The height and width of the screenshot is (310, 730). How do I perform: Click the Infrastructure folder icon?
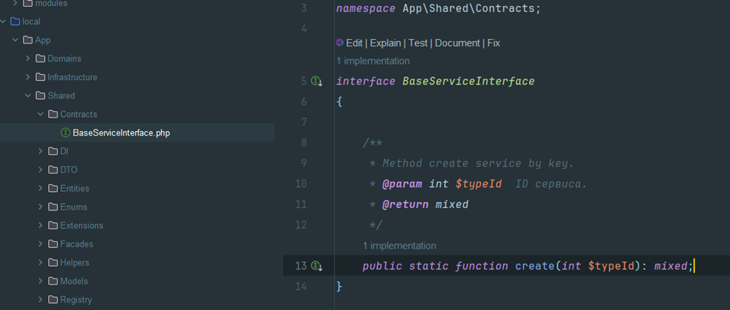tap(40, 77)
